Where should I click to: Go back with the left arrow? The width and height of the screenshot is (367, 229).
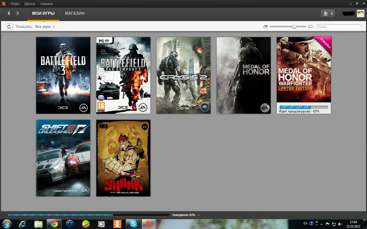point(9,14)
